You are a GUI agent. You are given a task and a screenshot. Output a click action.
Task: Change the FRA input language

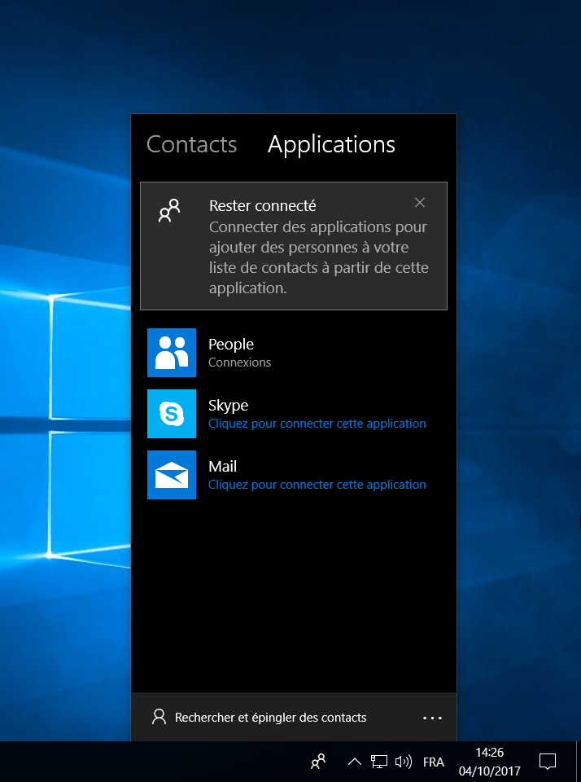click(x=434, y=762)
